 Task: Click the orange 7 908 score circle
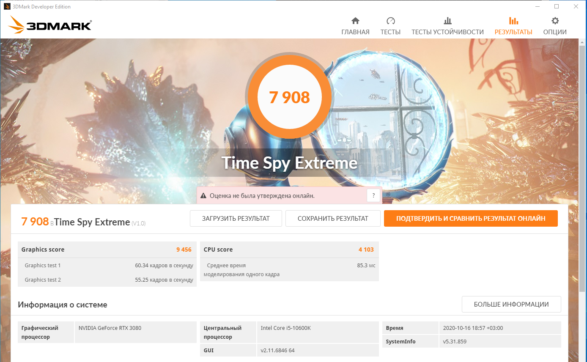point(290,97)
